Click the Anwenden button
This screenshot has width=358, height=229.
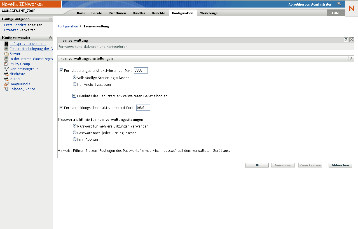283,165
